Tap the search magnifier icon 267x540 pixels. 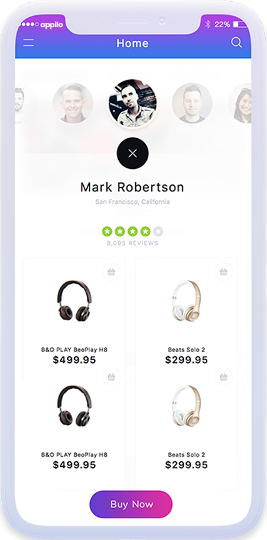tap(236, 43)
